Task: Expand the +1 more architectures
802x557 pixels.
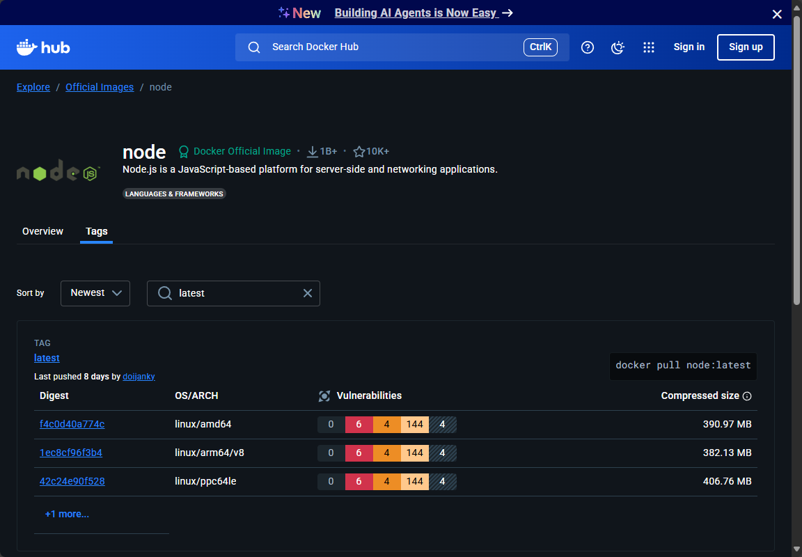Action: point(67,514)
